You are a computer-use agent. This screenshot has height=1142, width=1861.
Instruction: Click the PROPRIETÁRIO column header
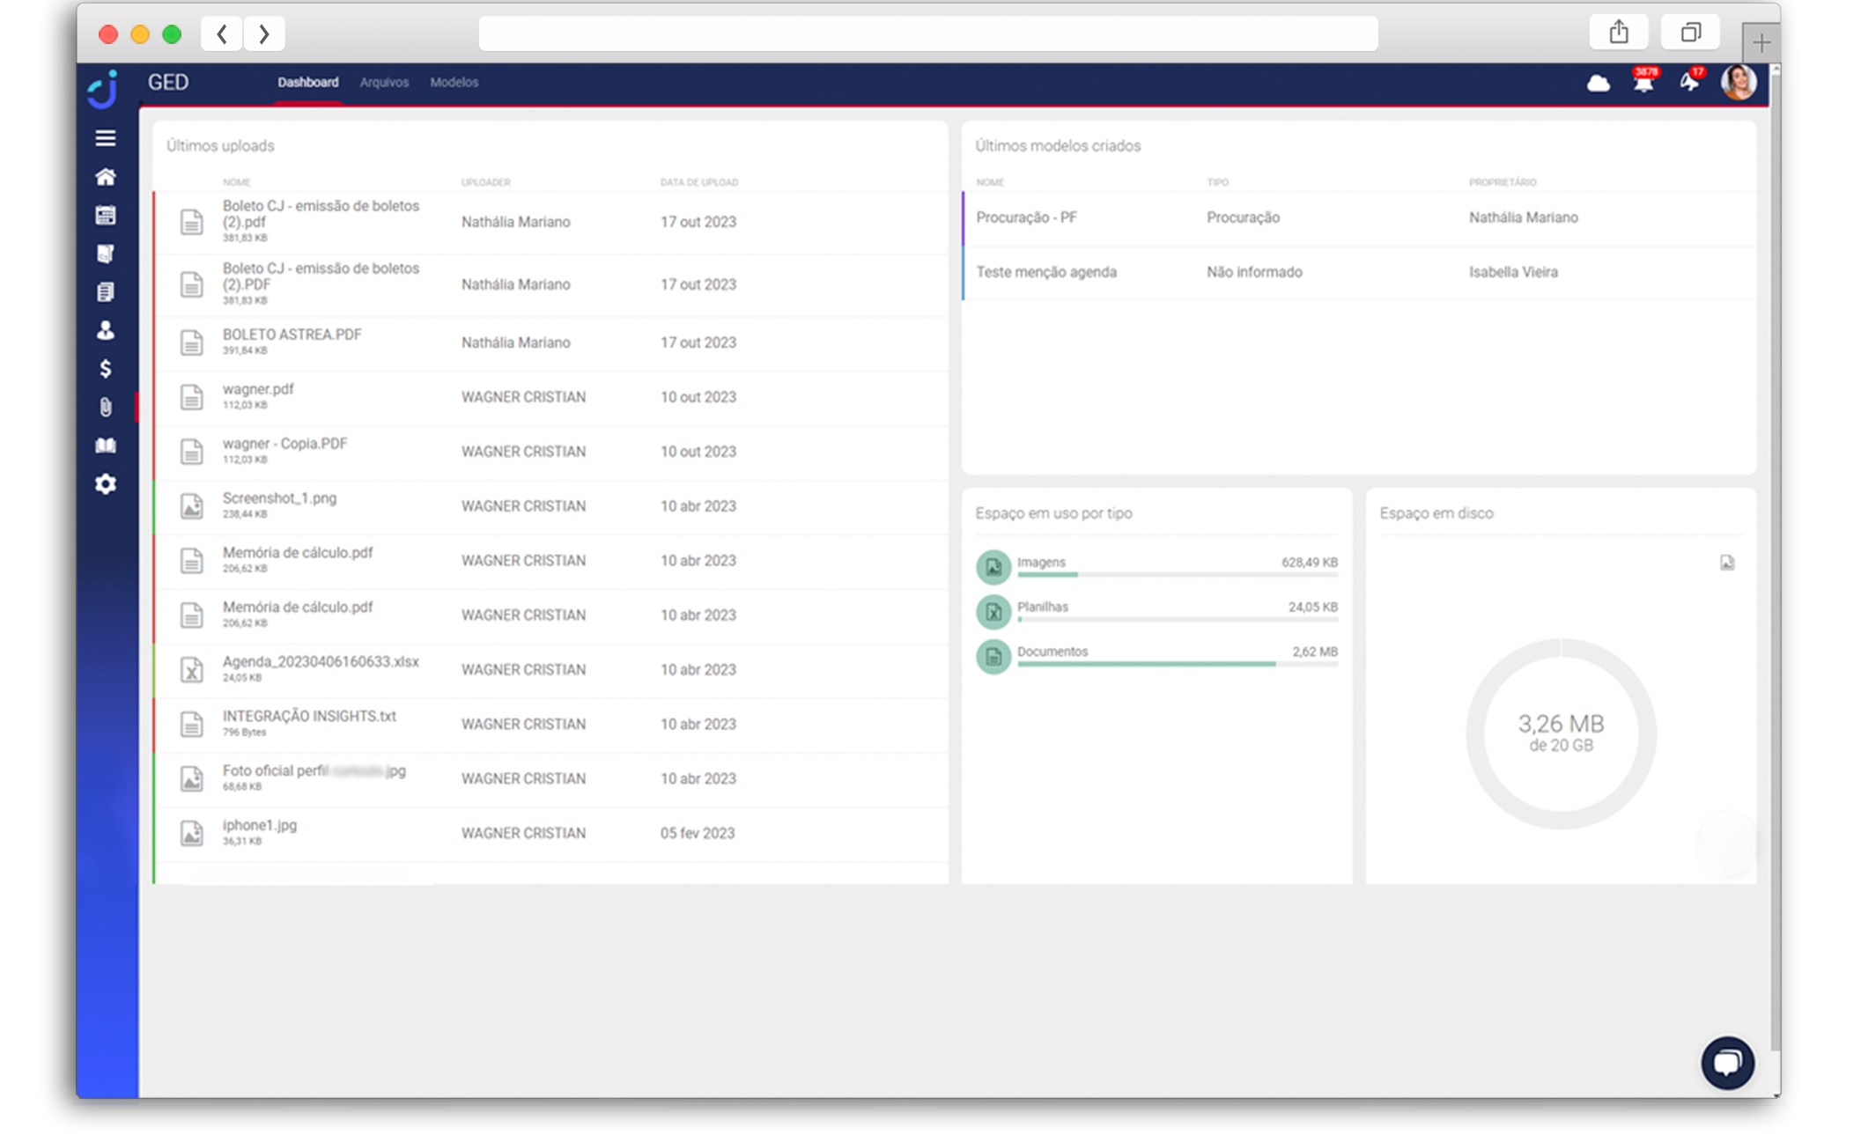(x=1503, y=182)
